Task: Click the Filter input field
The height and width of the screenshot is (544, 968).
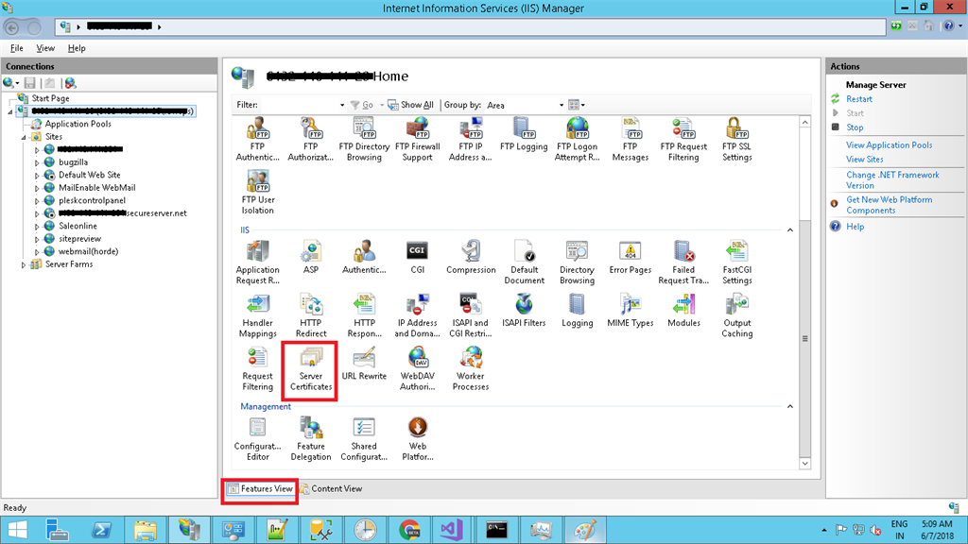Action: [x=299, y=106]
